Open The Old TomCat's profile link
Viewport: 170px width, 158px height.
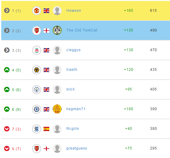(x=82, y=30)
